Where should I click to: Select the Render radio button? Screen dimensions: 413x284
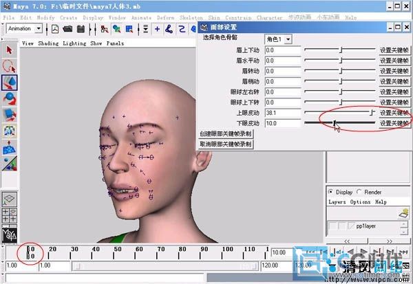(359, 192)
